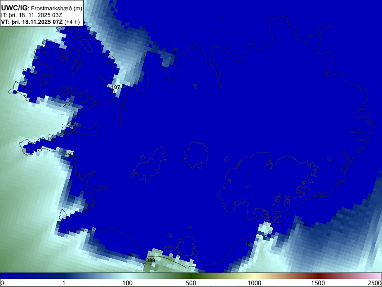Click the 1500 tick label on legend
382x287 pixels.
click(318, 283)
